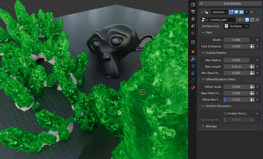This screenshot has height=159, width=263.
Task: Open the node group browse dropdown
Action: coord(205,20)
